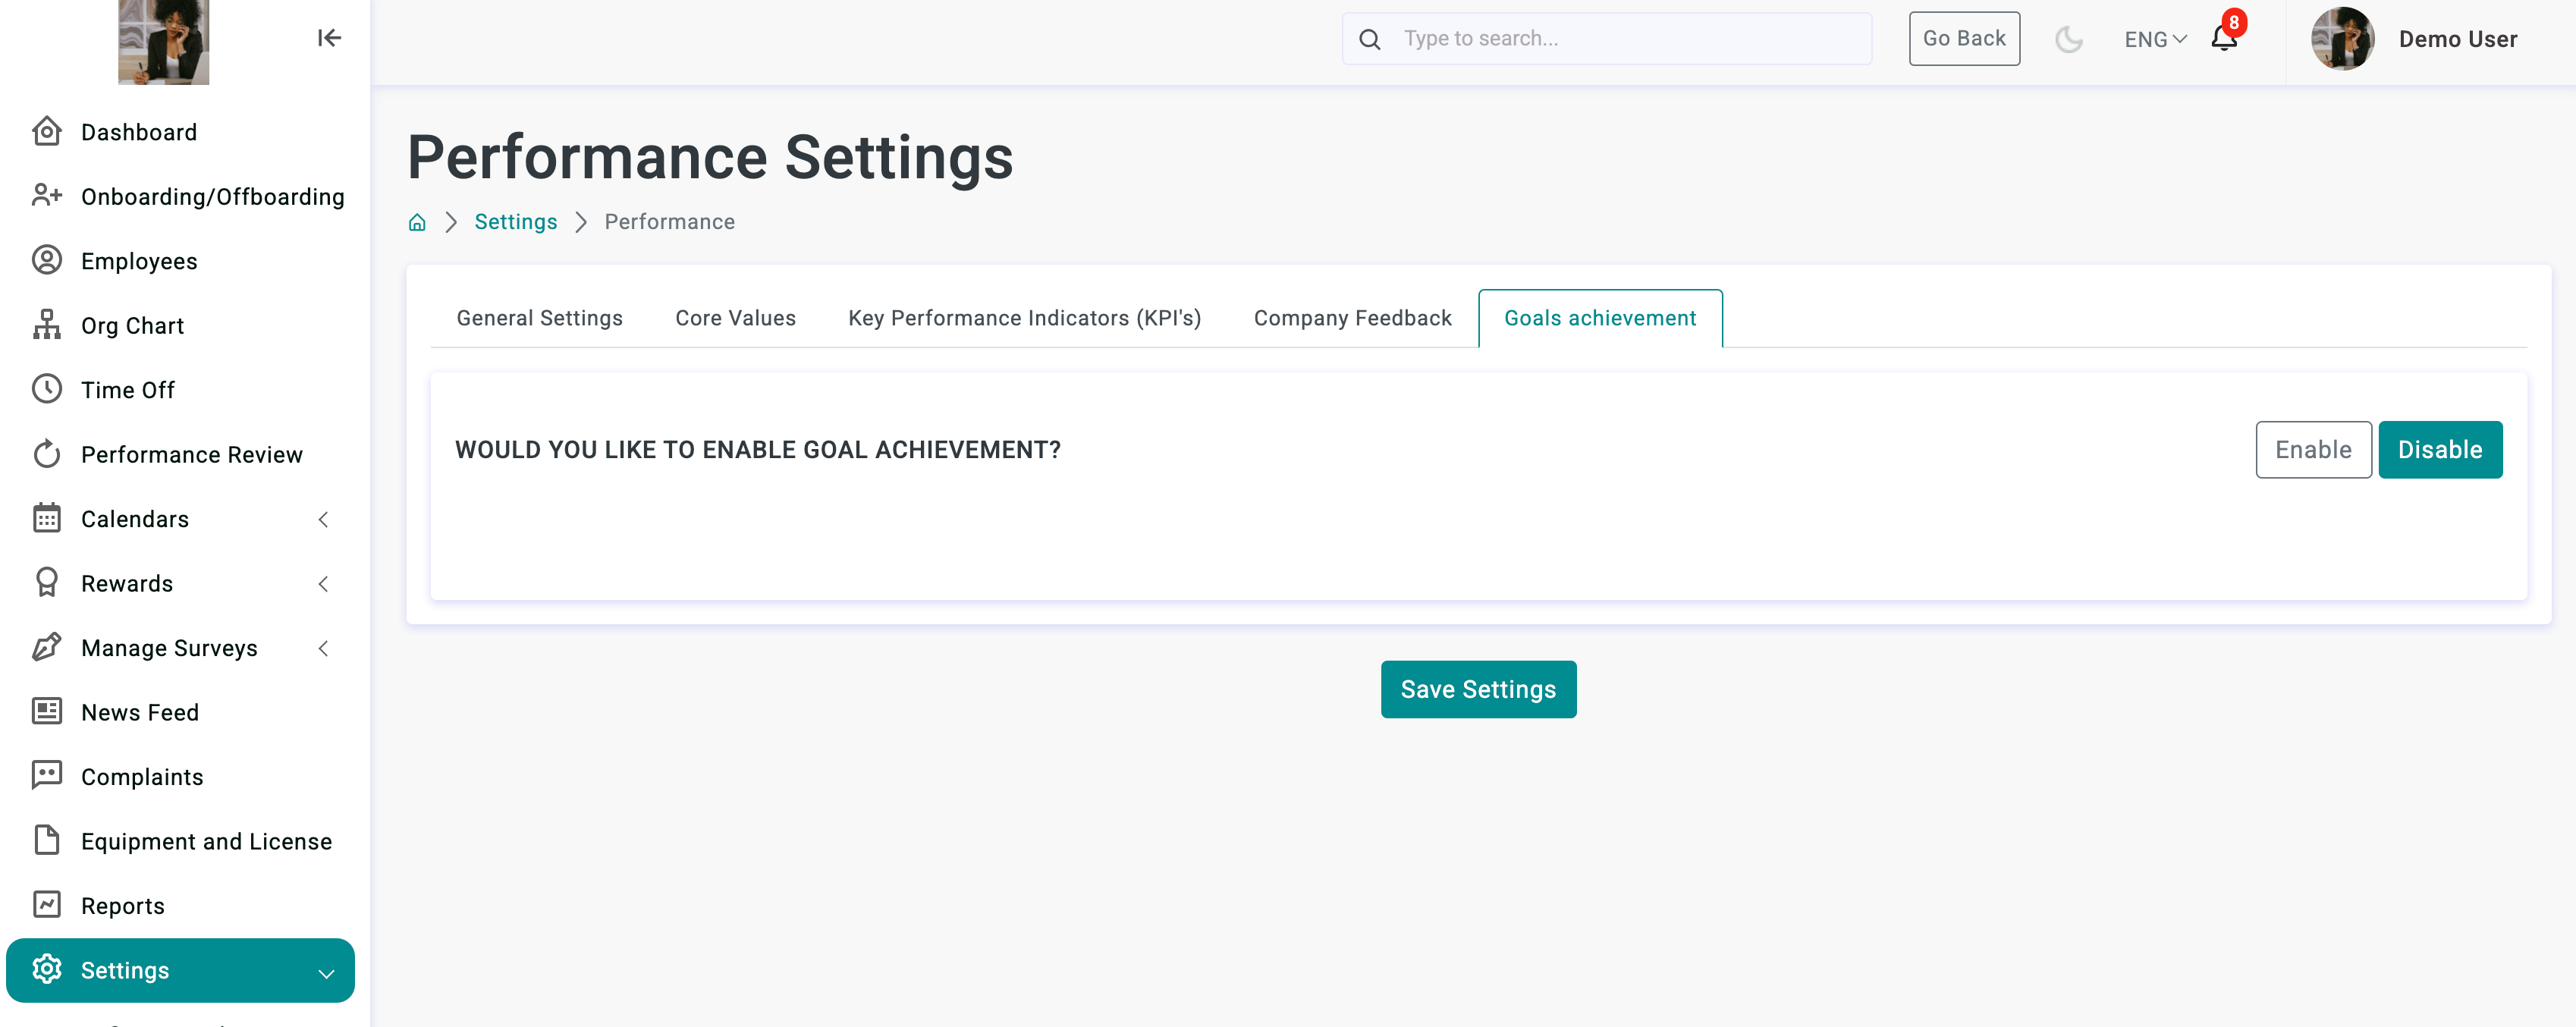Select Disable for goal achievement

click(2440, 450)
